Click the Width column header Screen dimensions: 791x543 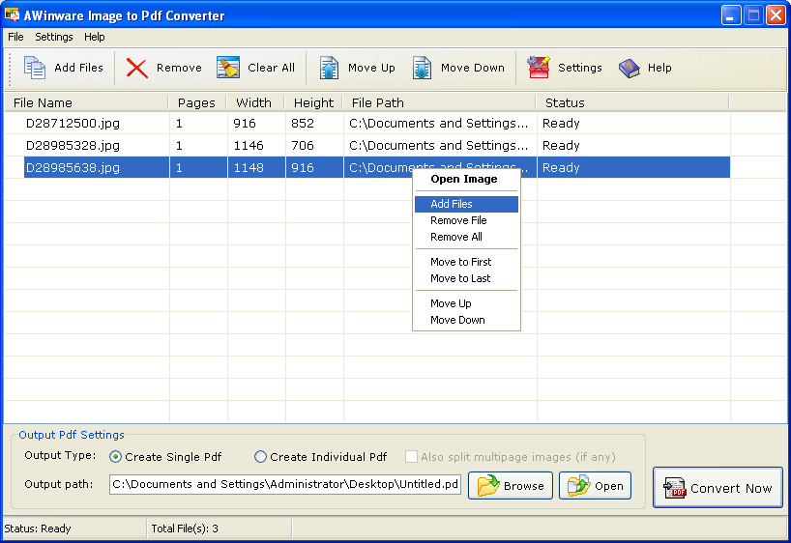click(x=255, y=102)
